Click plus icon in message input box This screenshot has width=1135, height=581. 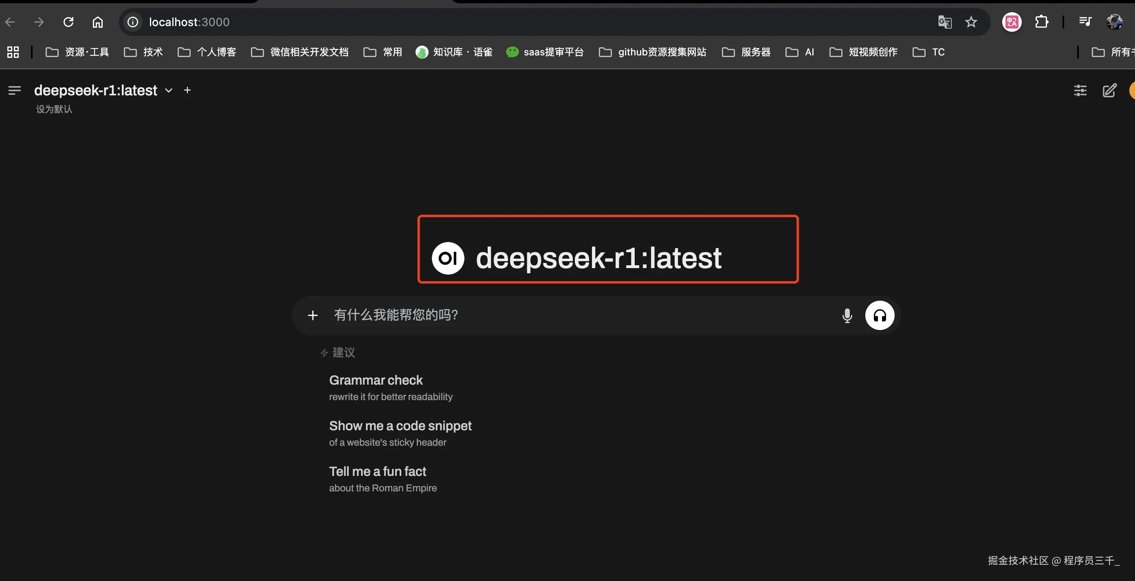click(x=313, y=315)
